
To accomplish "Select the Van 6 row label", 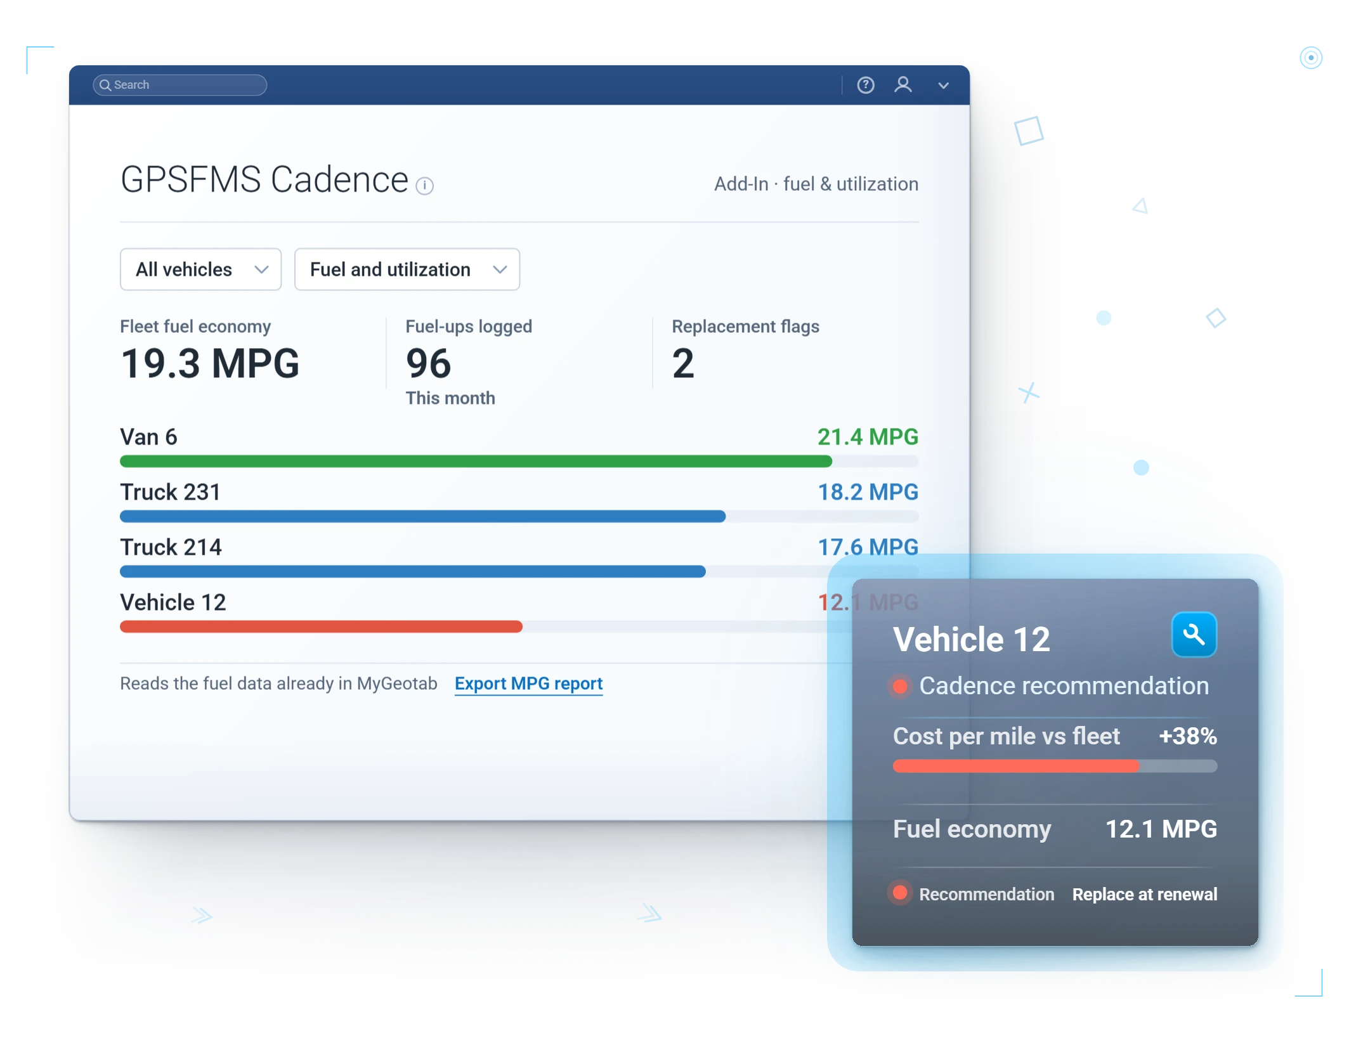I will 149,437.
